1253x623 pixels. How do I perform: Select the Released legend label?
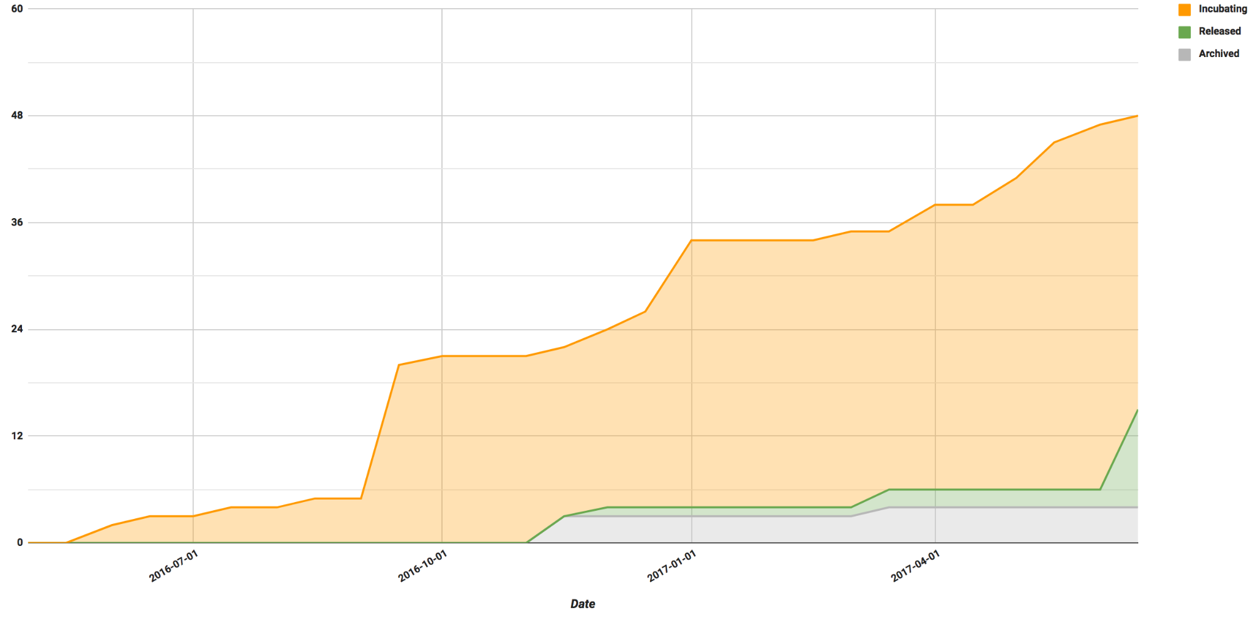tap(1219, 31)
